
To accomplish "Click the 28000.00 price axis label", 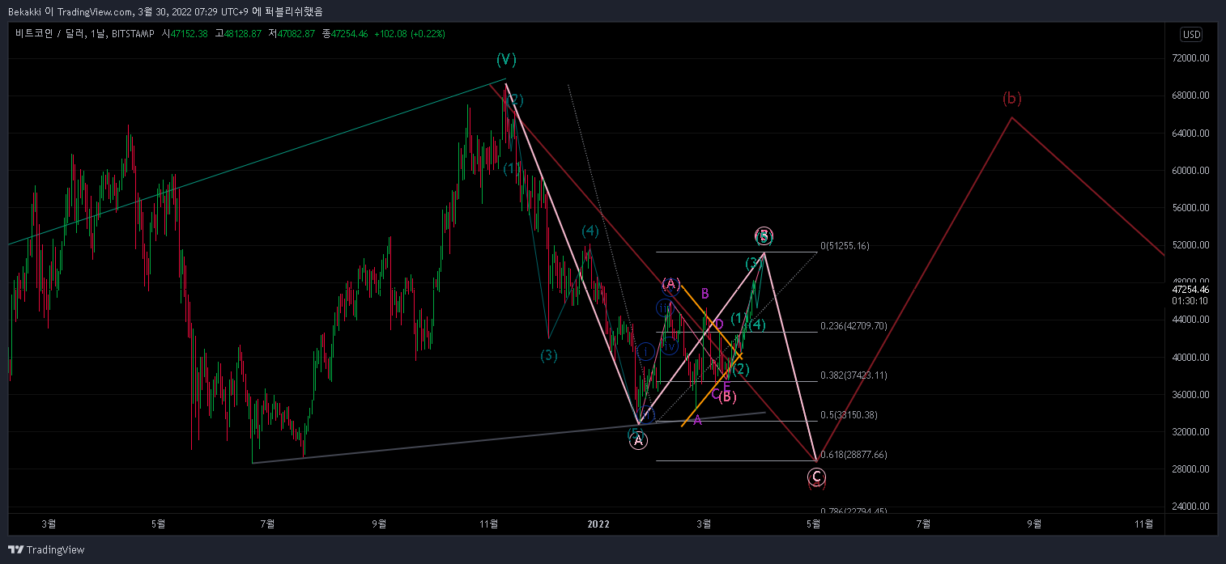I will click(x=1192, y=469).
